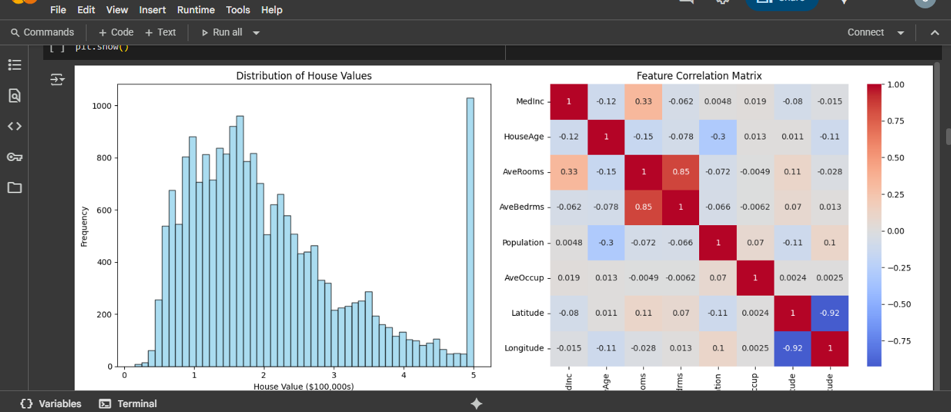This screenshot has width=951, height=412.
Task: Open the Connect options dropdown arrow
Action: [901, 33]
